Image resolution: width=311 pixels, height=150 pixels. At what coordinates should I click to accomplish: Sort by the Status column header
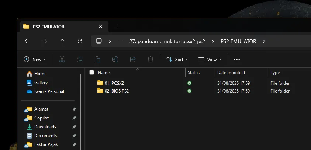pyautogui.click(x=194, y=73)
